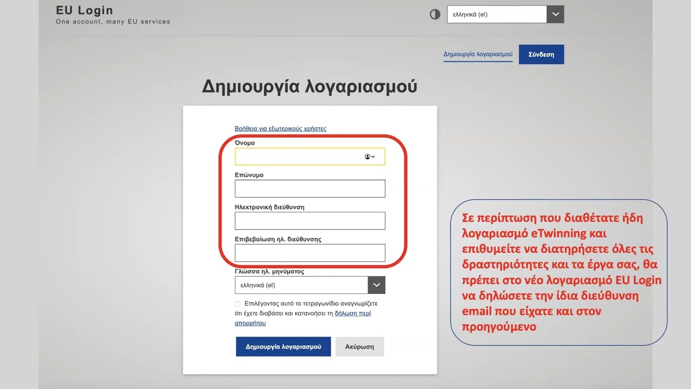
Task: Focus the Επιβεβαίωση ηλ. διεύθυνσης field
Action: pos(310,253)
